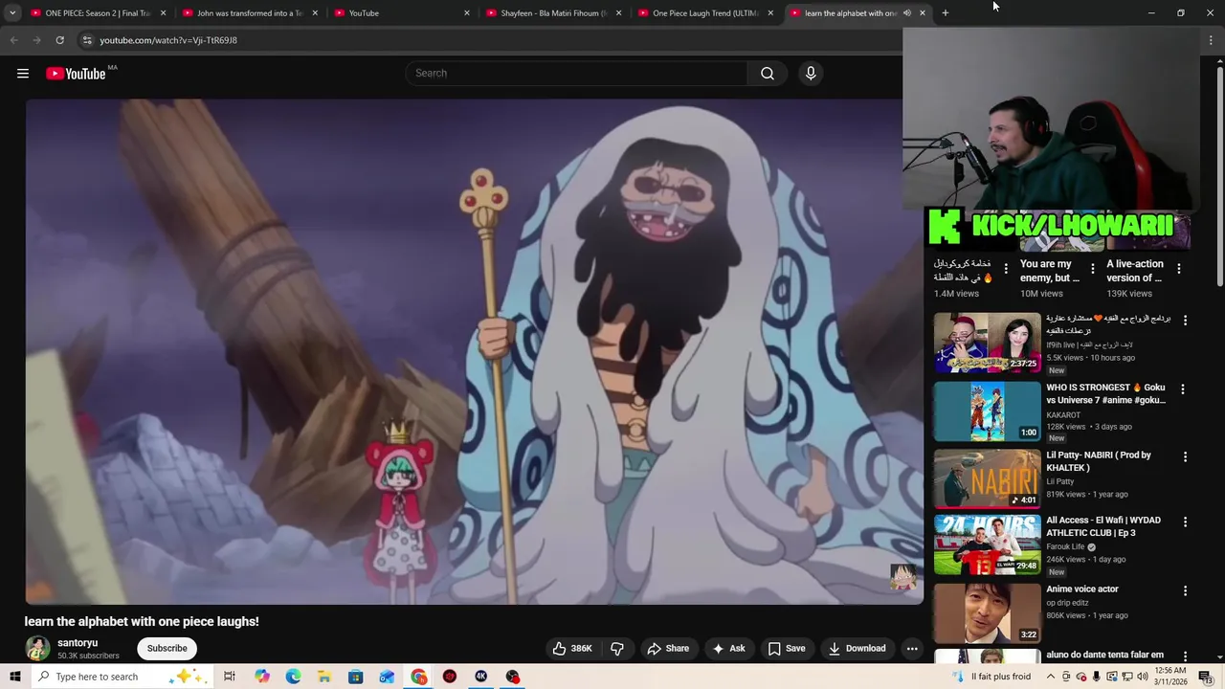Open options for 'You are my enemy' short
The height and width of the screenshot is (689, 1225).
pos(1092,269)
